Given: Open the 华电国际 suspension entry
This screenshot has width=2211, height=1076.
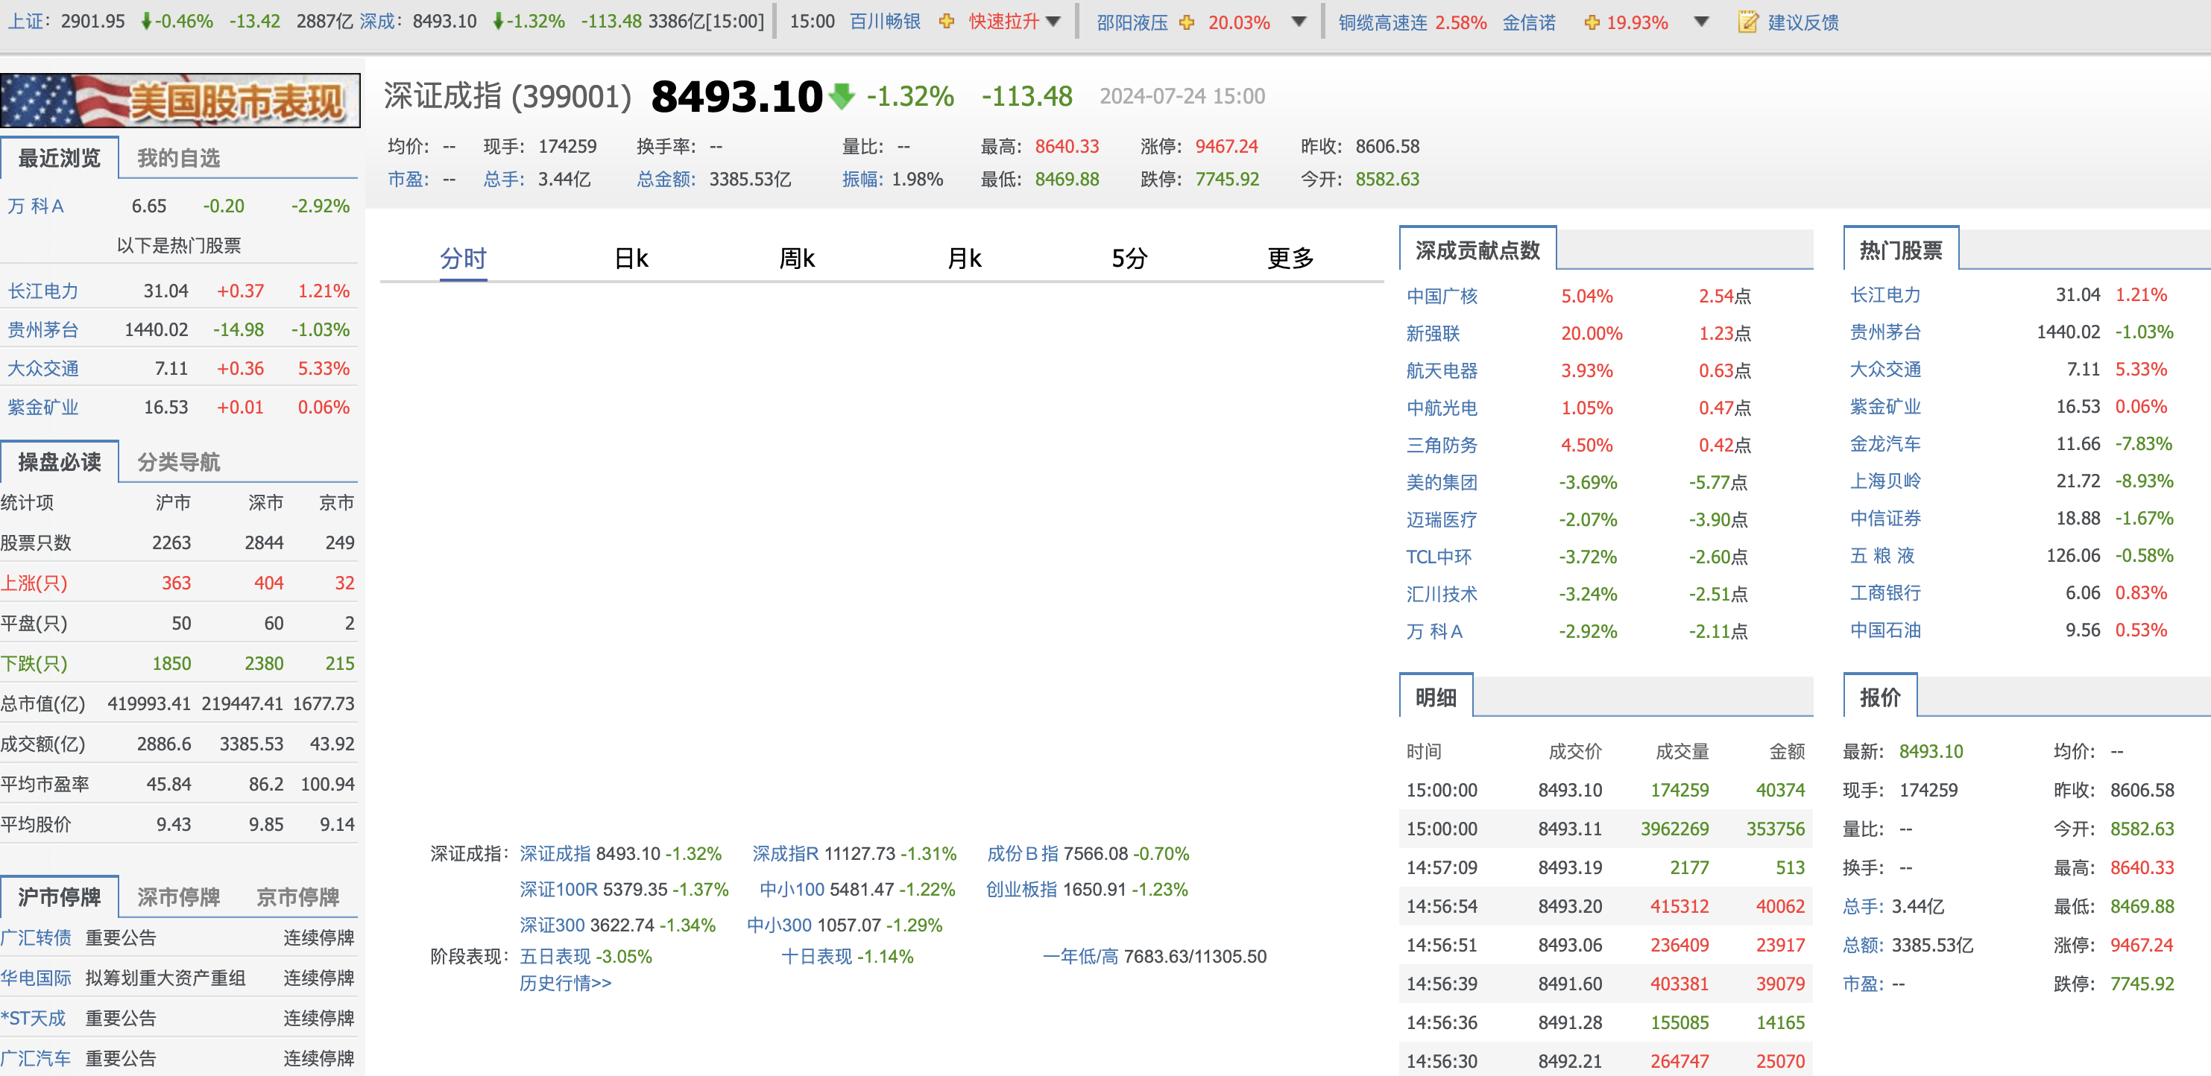Looking at the screenshot, I should [x=36, y=978].
